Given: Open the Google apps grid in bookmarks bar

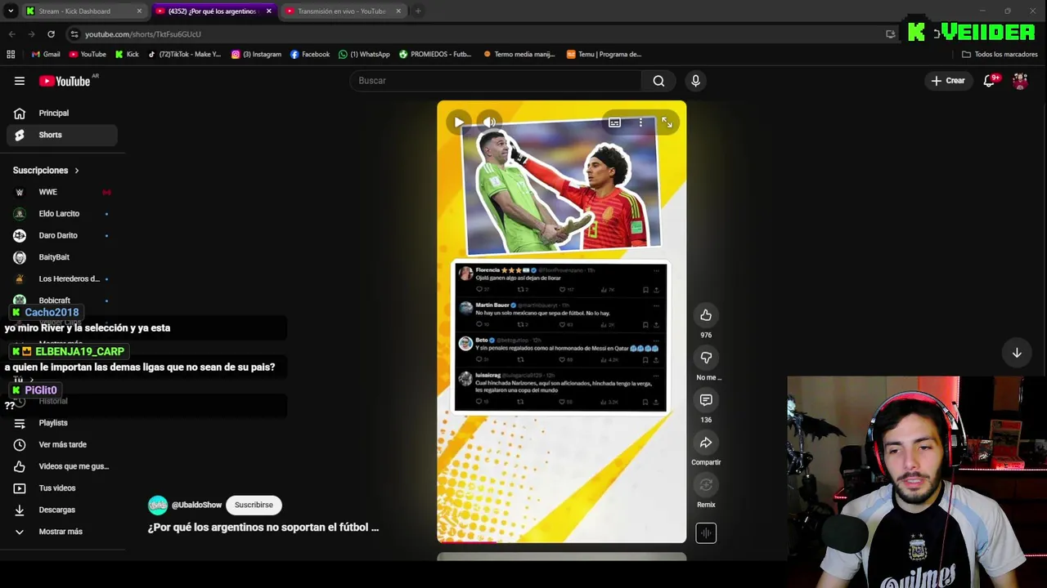Looking at the screenshot, I should tap(11, 55).
